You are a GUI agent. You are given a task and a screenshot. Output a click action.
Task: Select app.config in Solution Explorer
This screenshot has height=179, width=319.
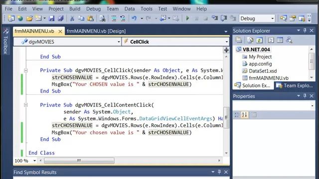(x=260, y=64)
